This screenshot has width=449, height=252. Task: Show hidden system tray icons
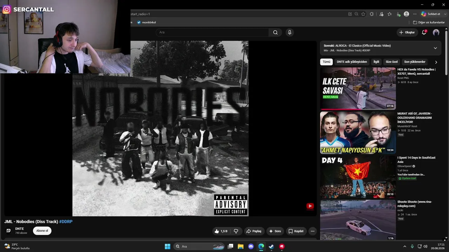click(x=404, y=246)
